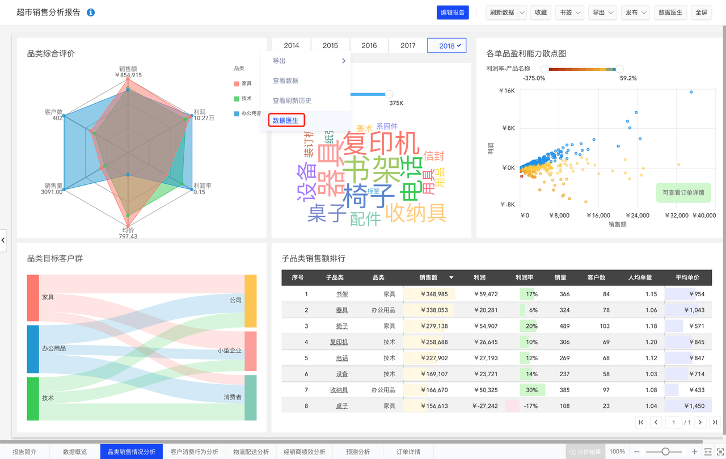Click the 收藏 button
The width and height of the screenshot is (726, 459).
[541, 12]
